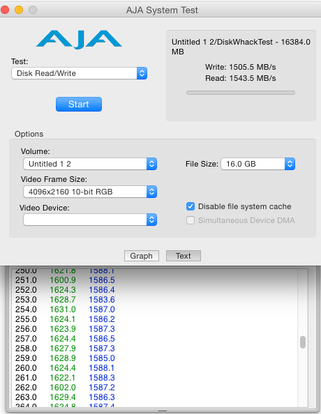The width and height of the screenshot is (321, 414).
Task: Click read value 1586.5 in row 251.0
Action: coord(102,280)
